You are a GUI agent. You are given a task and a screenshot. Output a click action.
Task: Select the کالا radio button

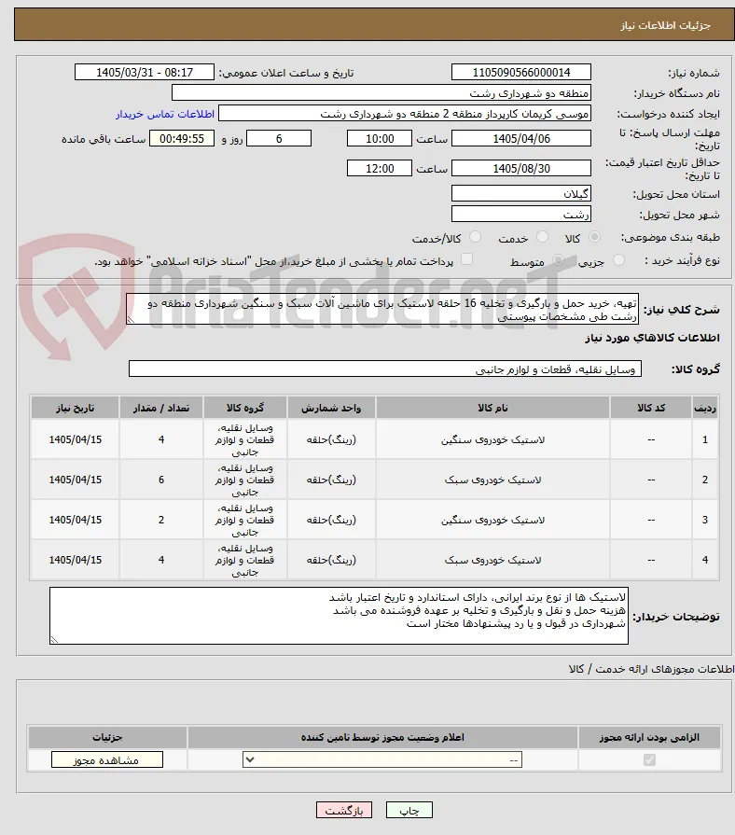[x=594, y=237]
